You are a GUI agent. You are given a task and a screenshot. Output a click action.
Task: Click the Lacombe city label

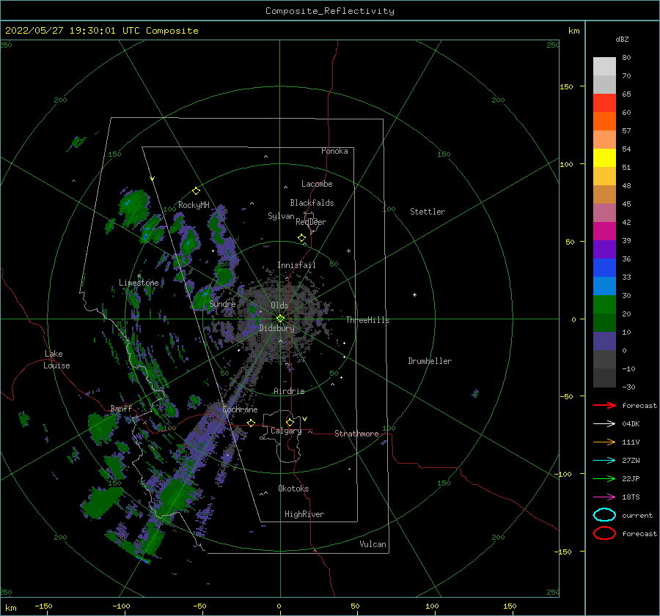coord(317,184)
